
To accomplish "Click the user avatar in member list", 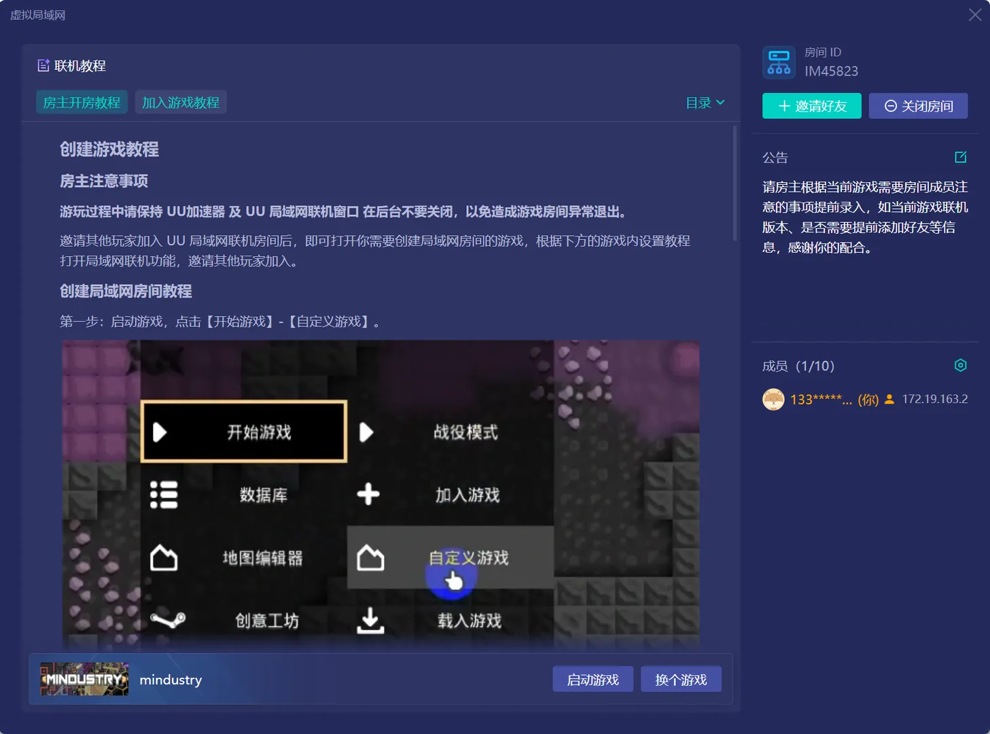I will 773,399.
